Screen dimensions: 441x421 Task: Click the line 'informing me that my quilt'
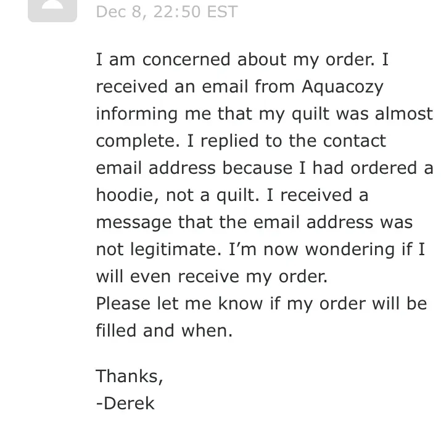coord(265,114)
